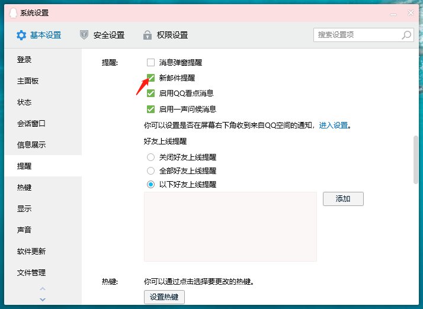Click the sidebar scroll-up chevron
Screen dimensions: 423x309
click(x=43, y=288)
